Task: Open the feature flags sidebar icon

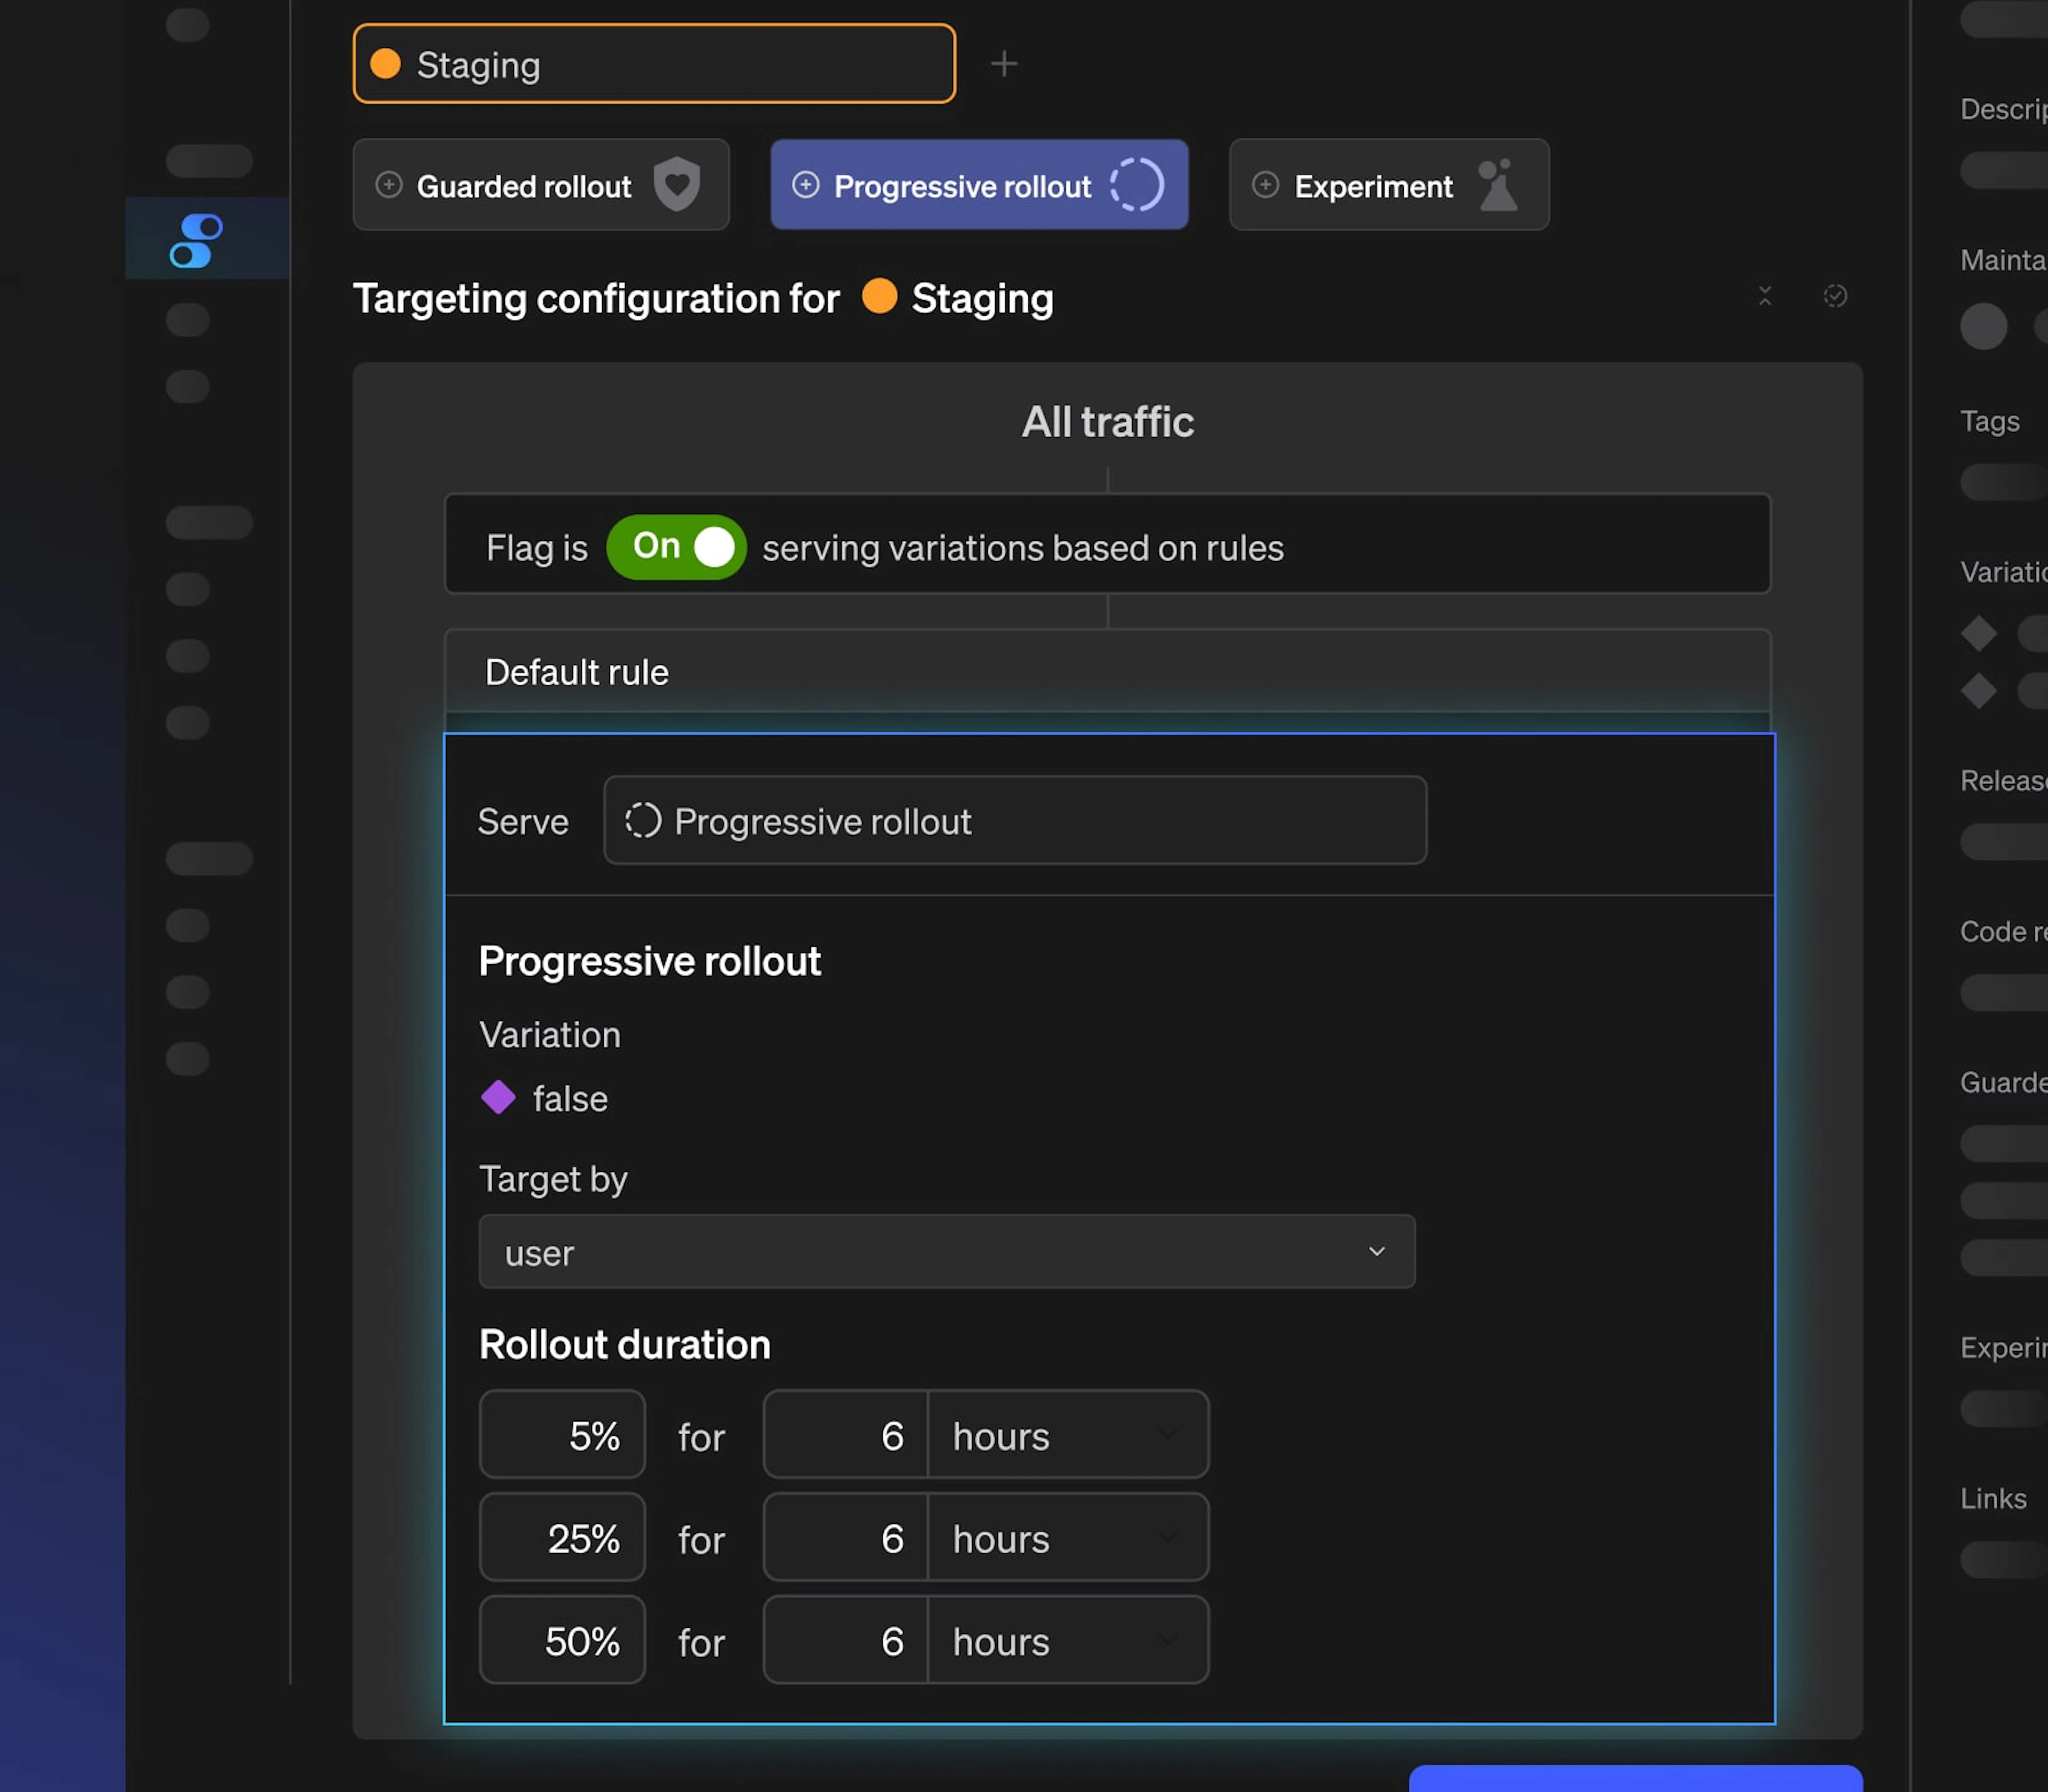Action: tap(195, 240)
